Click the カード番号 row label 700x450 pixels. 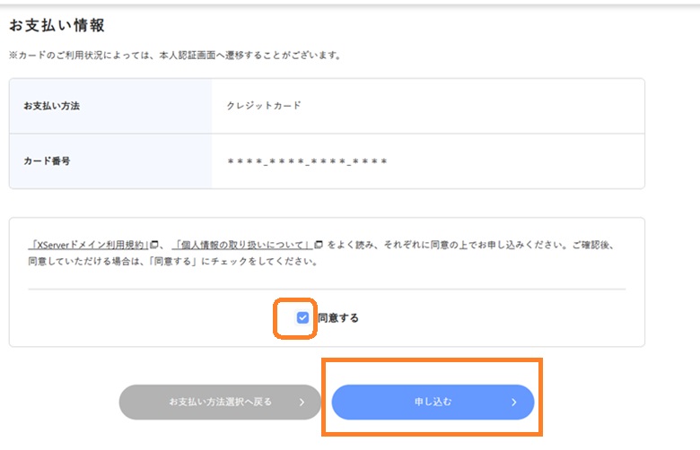click(x=47, y=161)
